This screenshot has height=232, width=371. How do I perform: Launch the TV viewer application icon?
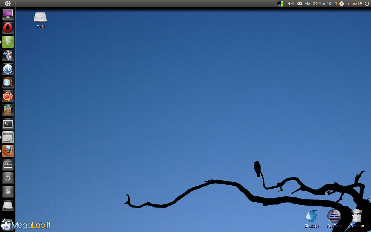click(8, 83)
